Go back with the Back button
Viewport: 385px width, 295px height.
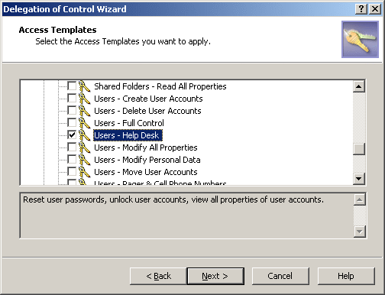[158, 276]
